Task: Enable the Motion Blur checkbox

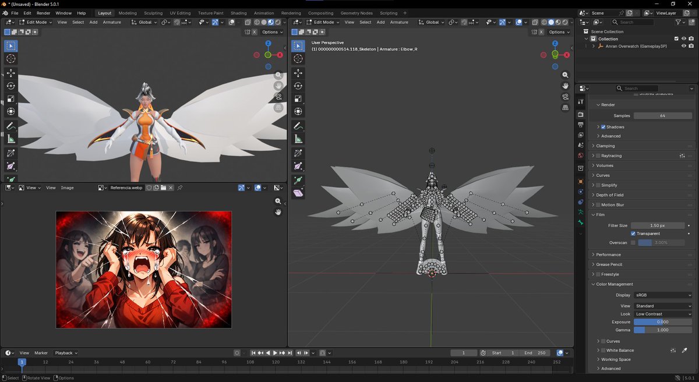Action: [598, 205]
